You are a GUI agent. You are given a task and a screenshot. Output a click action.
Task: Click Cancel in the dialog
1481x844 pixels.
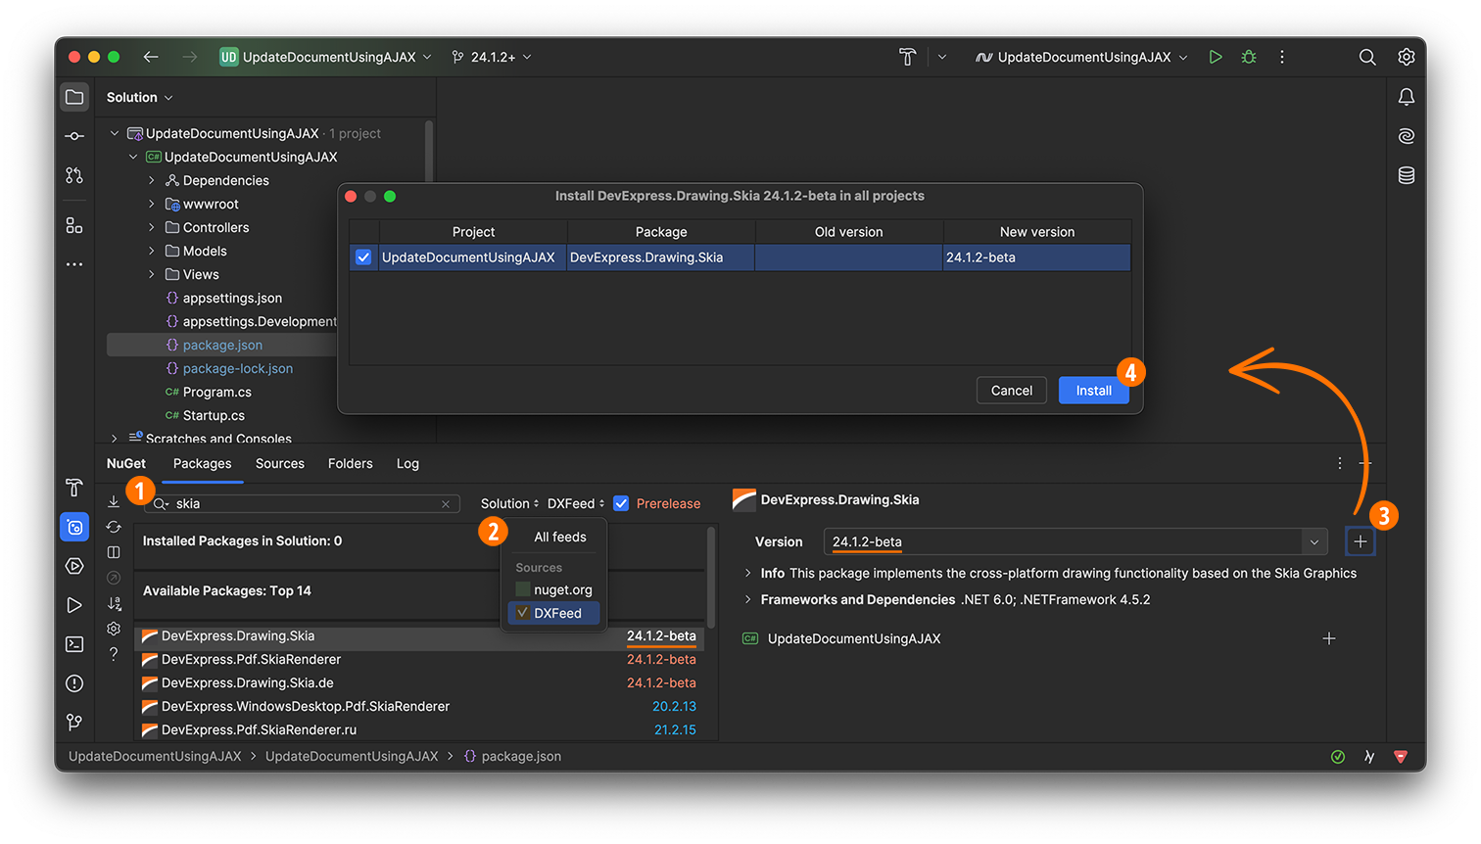point(1012,391)
